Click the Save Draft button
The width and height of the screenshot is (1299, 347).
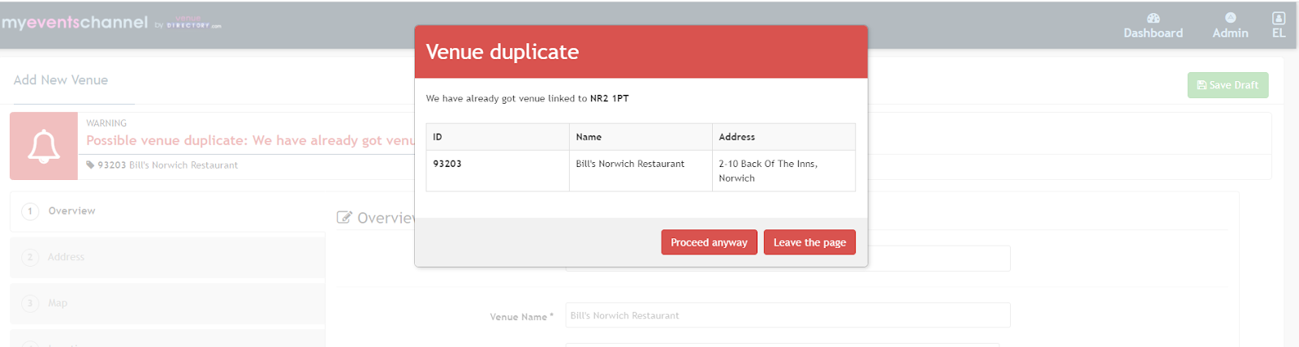(x=1228, y=85)
